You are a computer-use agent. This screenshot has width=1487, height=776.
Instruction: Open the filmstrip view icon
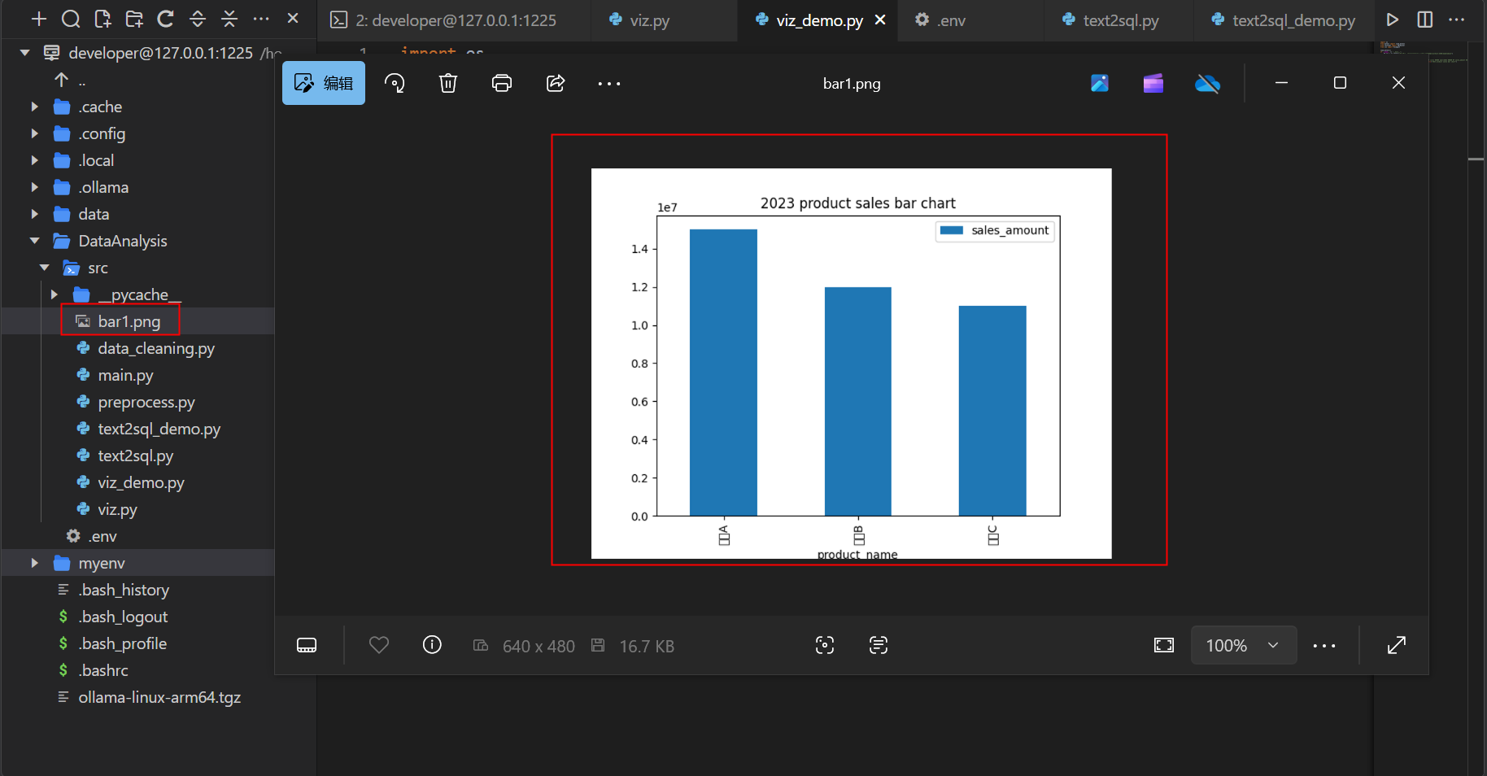pos(307,645)
